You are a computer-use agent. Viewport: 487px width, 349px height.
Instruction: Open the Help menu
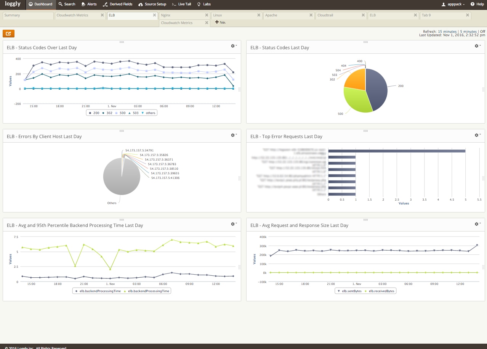pyautogui.click(x=477, y=4)
